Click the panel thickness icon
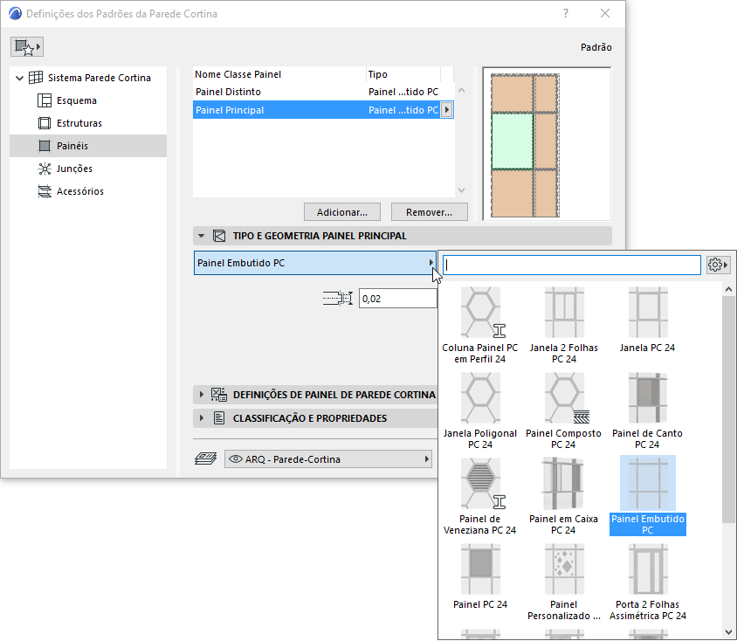This screenshot has height=641, width=737. click(338, 298)
